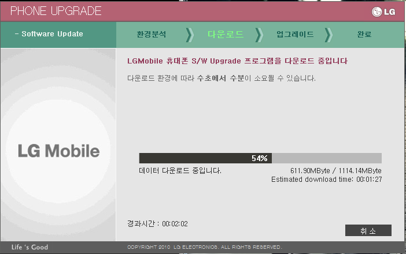Click the PHONE UPGRADE title text

click(56, 11)
